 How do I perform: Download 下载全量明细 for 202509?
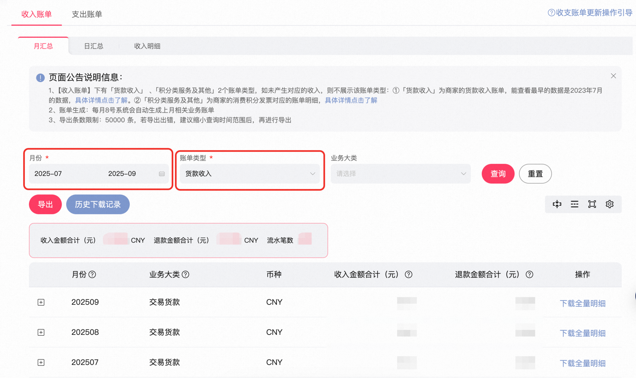[582, 303]
